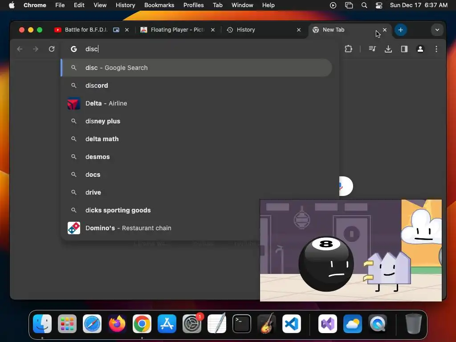456x342 pixels.
Task: Click the date and time in menu bar
Action: coord(419,5)
